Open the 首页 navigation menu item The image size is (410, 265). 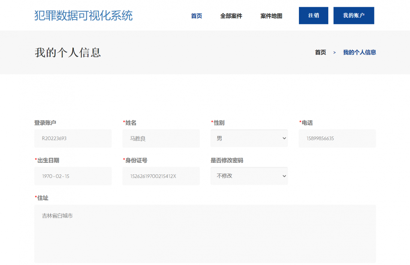[x=196, y=16]
